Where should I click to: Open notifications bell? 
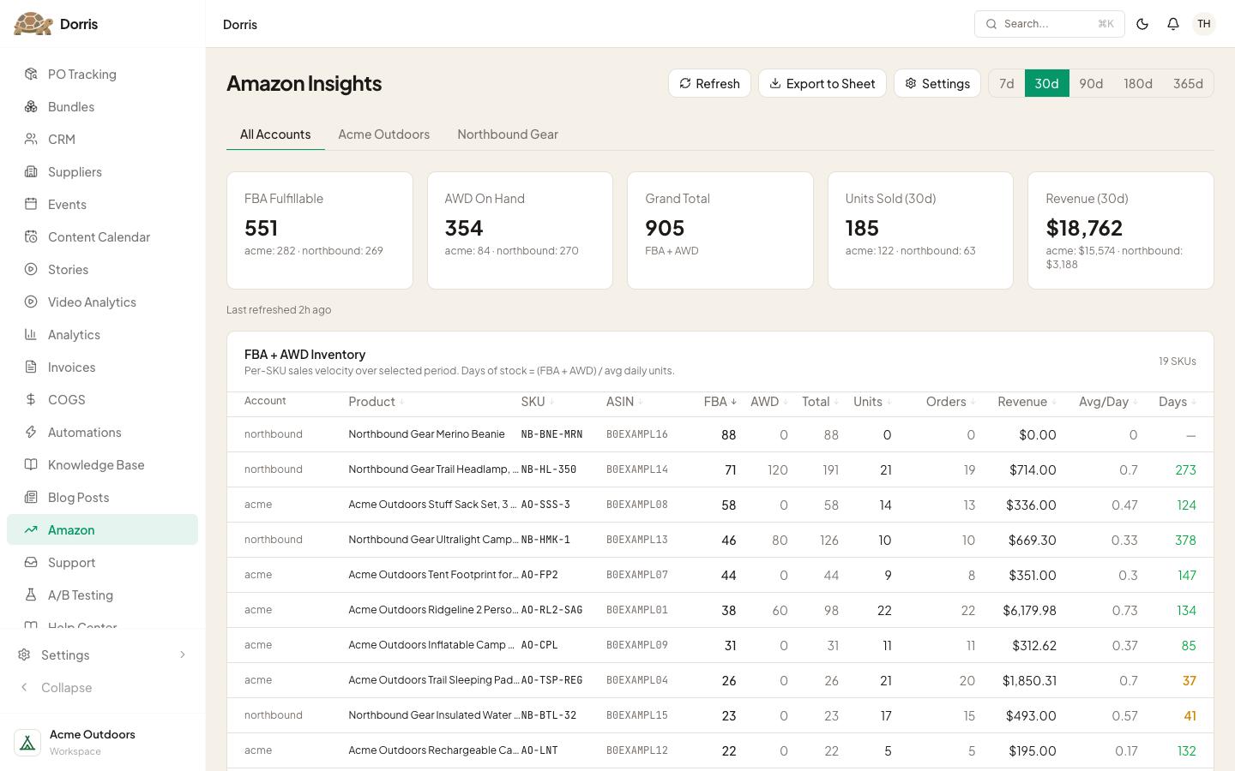tap(1173, 24)
